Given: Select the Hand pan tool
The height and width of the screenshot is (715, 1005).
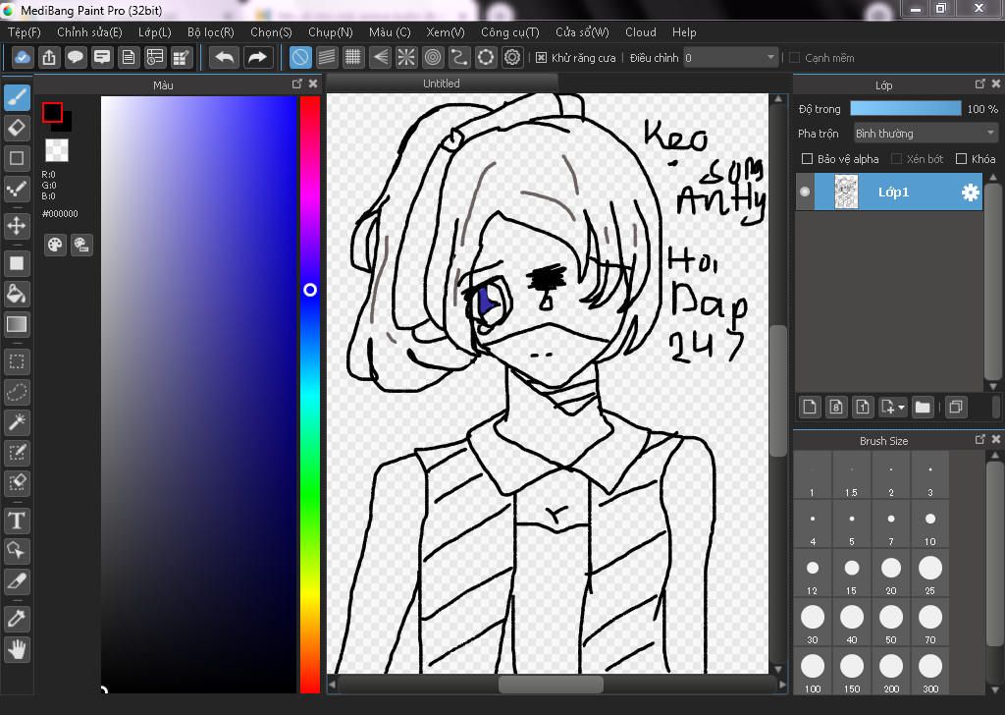Looking at the screenshot, I should 18,649.
